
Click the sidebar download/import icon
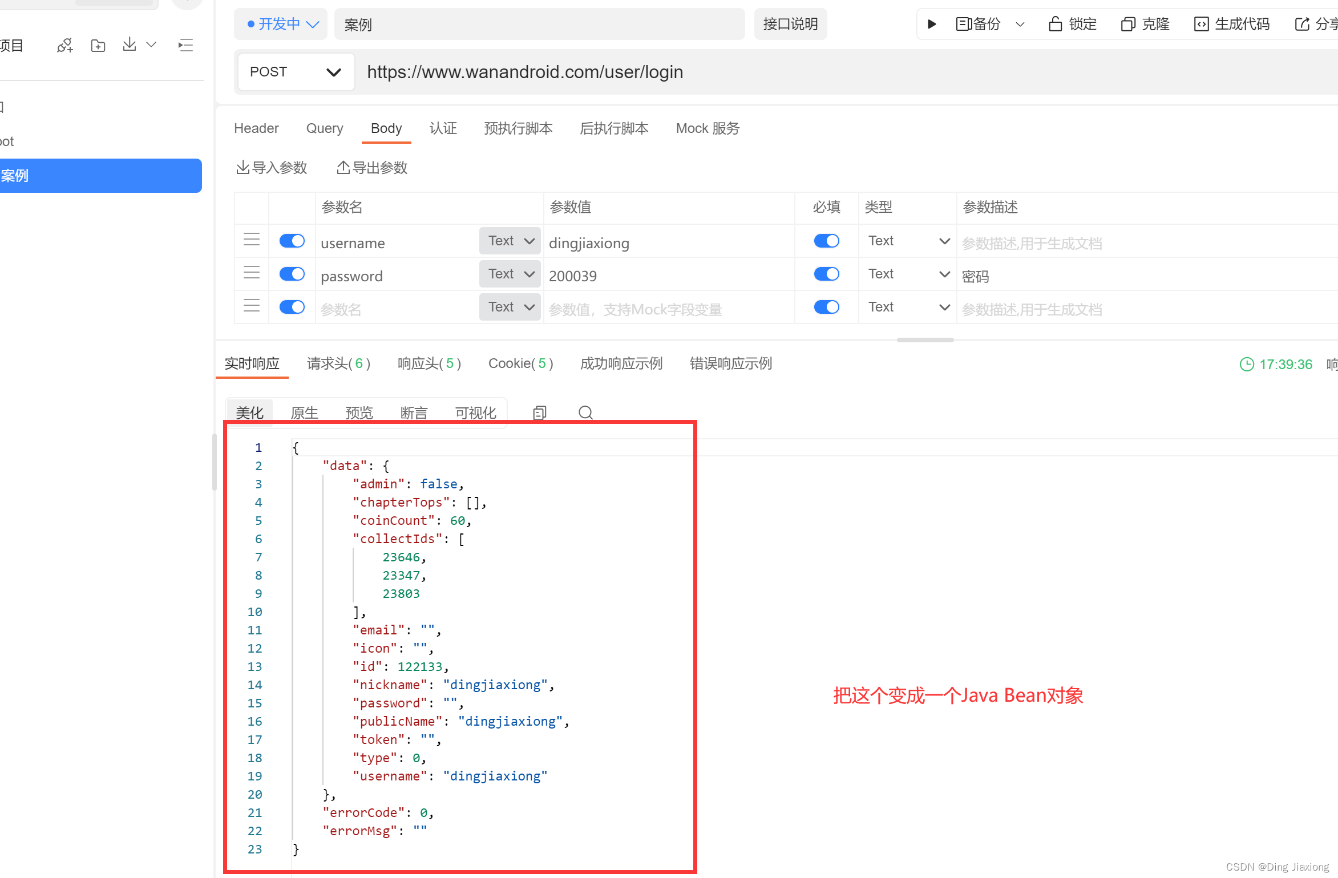coord(130,44)
